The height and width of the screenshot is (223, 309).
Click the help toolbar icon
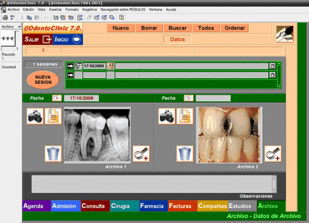point(121,18)
